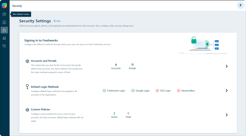Open the Help link beside Security Settings

click(x=57, y=21)
